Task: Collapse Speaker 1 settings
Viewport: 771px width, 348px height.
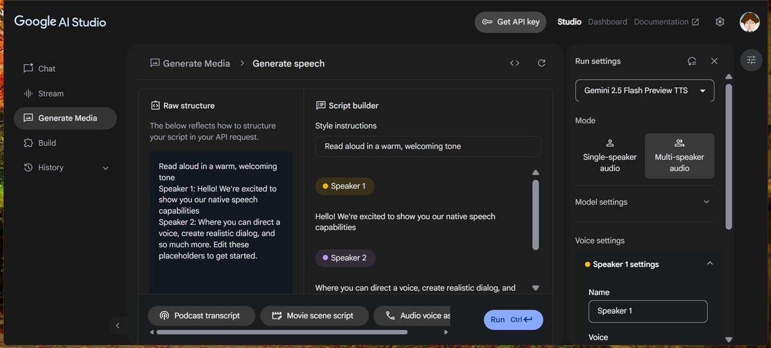Action: [709, 264]
